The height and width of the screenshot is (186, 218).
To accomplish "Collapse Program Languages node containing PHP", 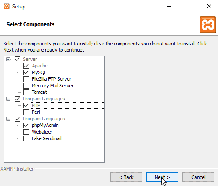I will pos(8,99).
